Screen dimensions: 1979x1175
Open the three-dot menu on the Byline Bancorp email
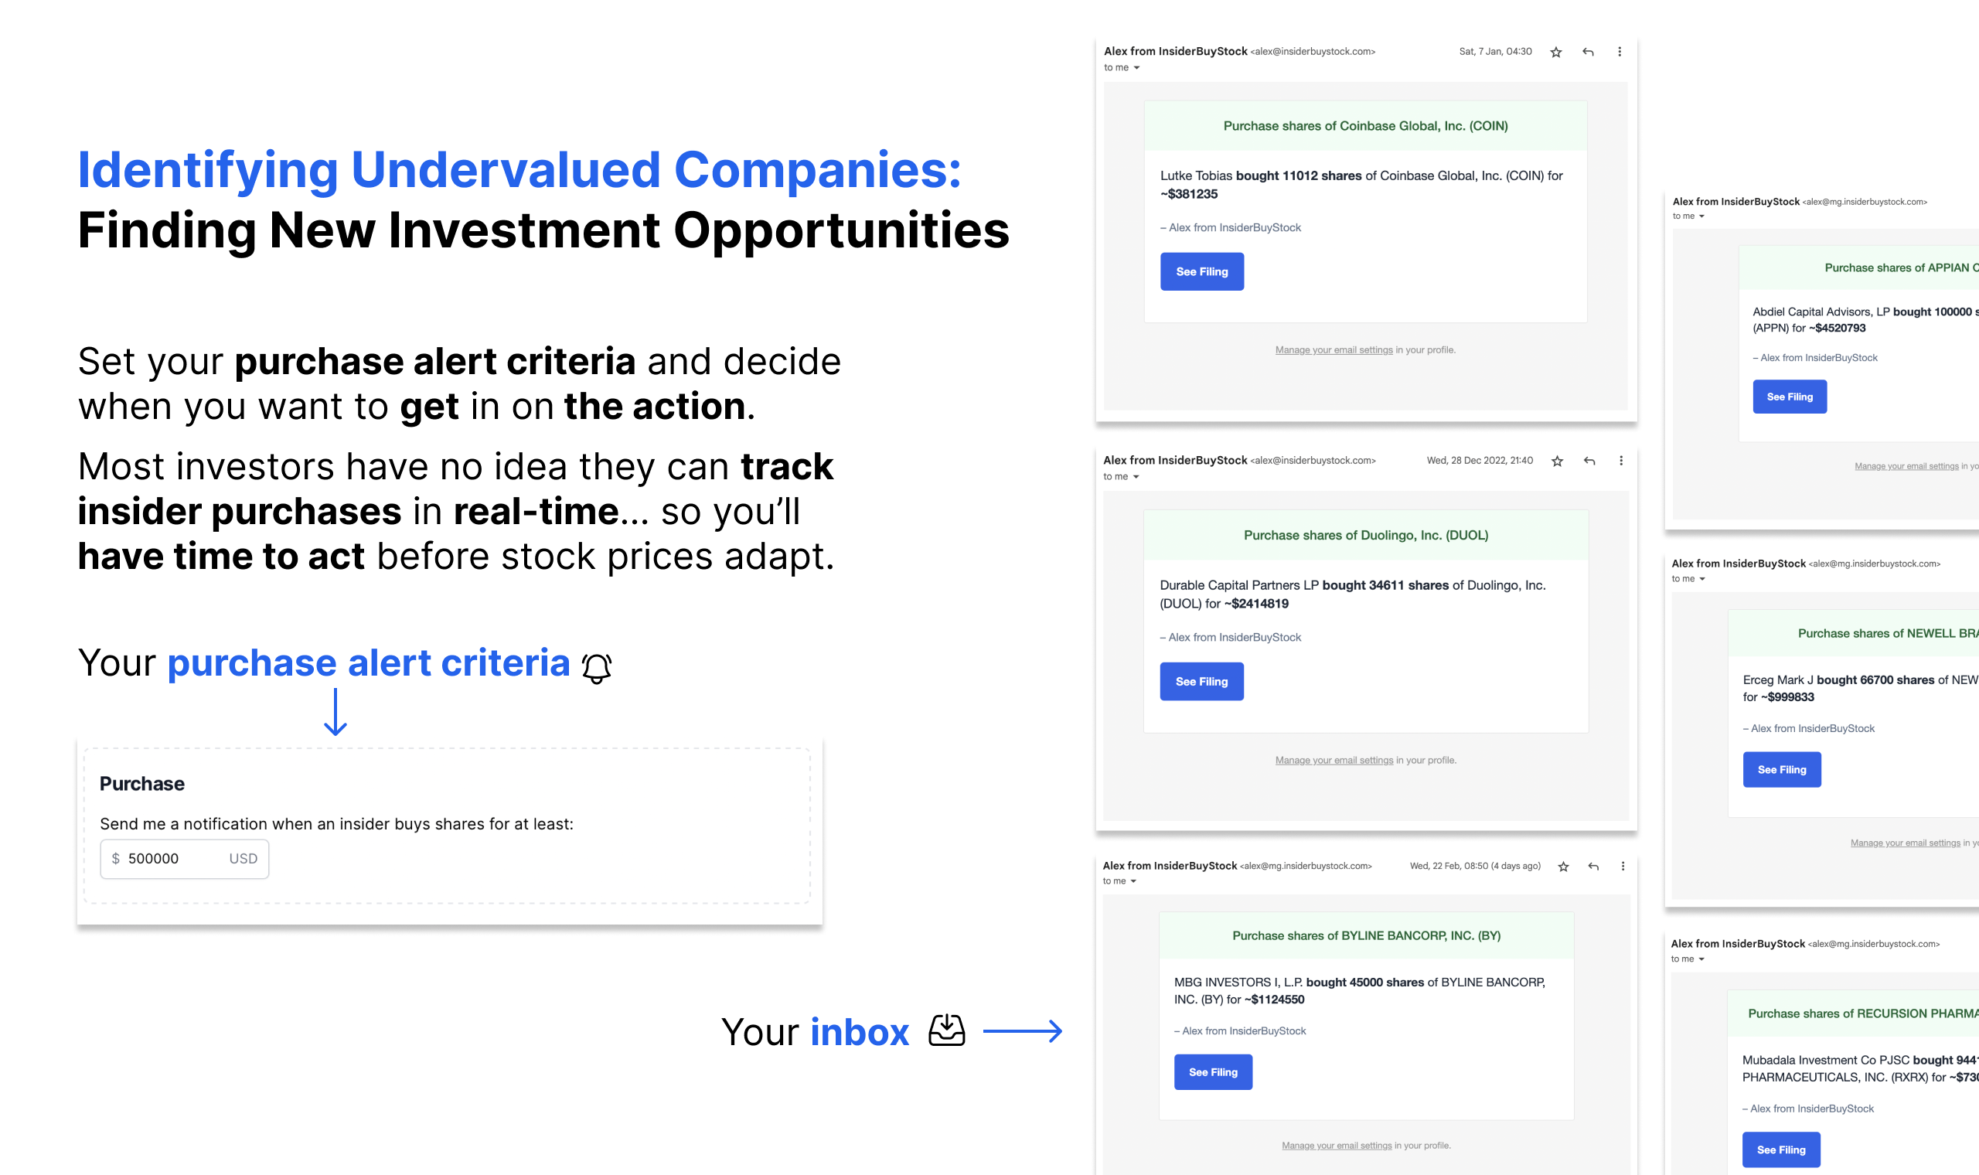(x=1623, y=866)
